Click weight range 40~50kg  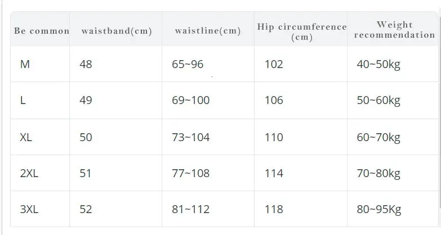(378, 65)
